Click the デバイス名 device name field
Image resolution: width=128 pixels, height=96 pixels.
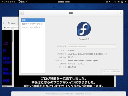pos(92,46)
